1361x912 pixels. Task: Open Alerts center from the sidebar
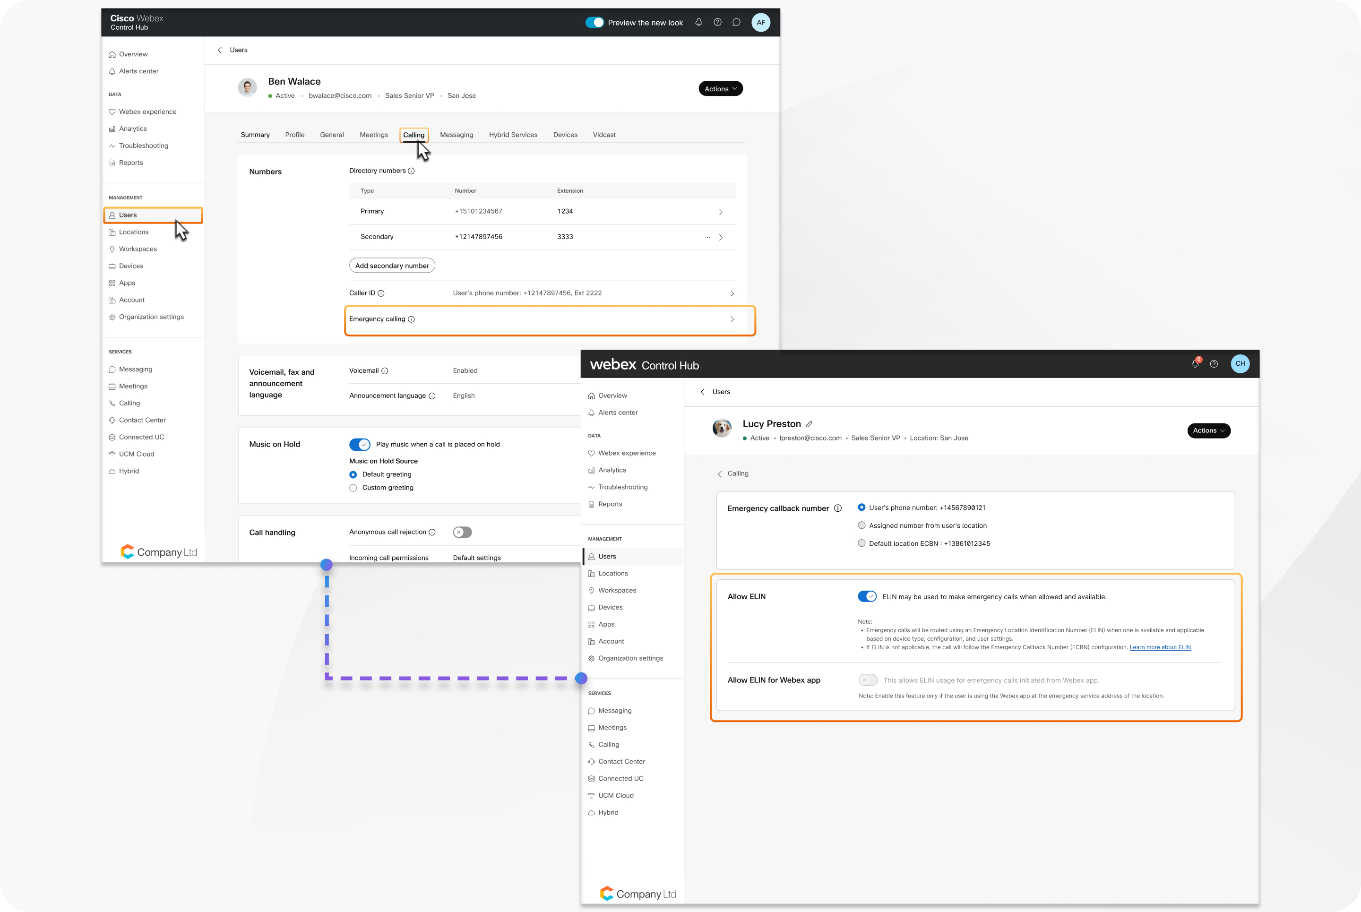(139, 71)
